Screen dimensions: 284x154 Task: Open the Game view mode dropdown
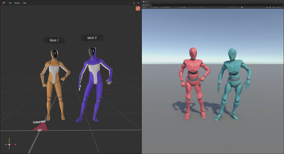(147, 7)
